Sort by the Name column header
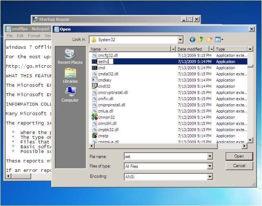The width and height of the screenshot is (262, 206). coord(130,49)
